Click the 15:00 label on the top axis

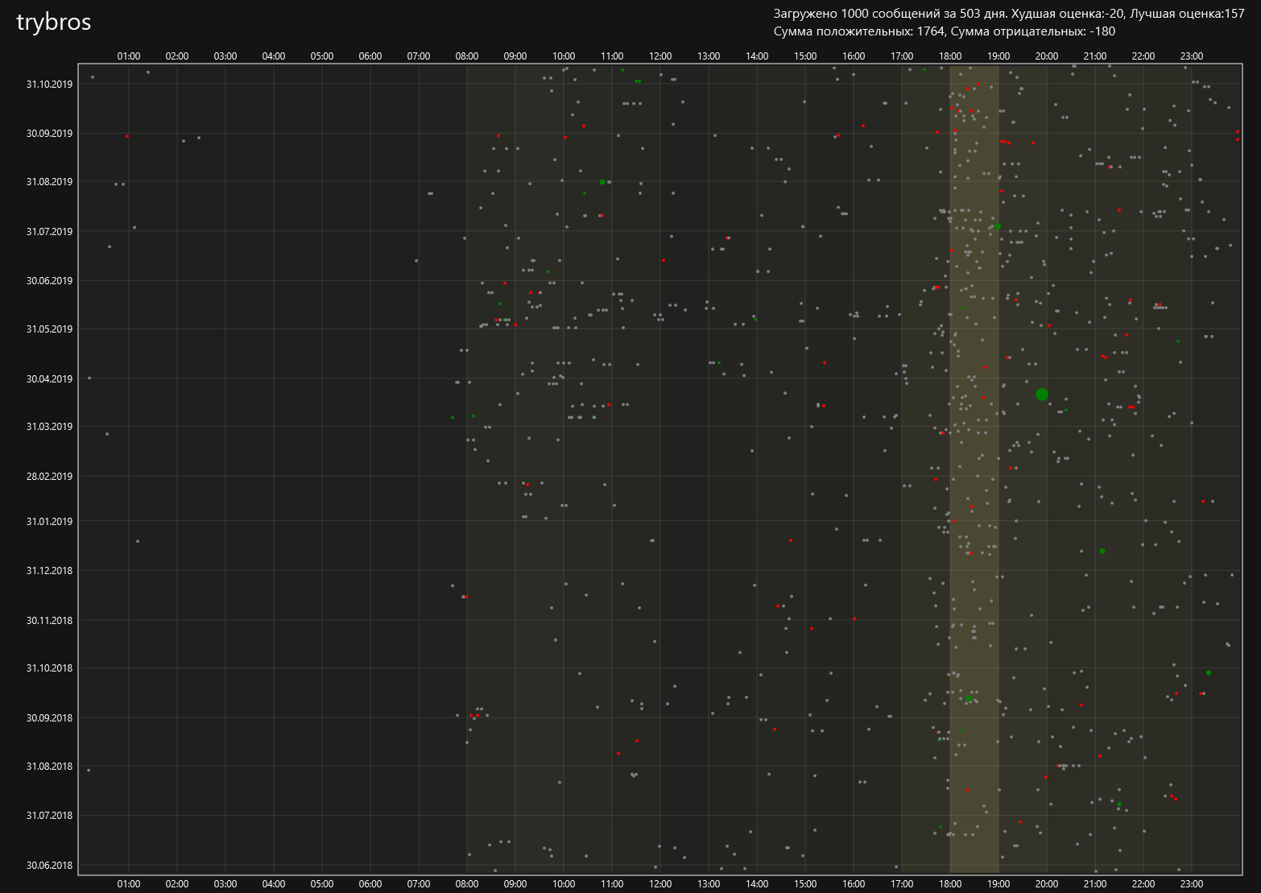tap(805, 56)
